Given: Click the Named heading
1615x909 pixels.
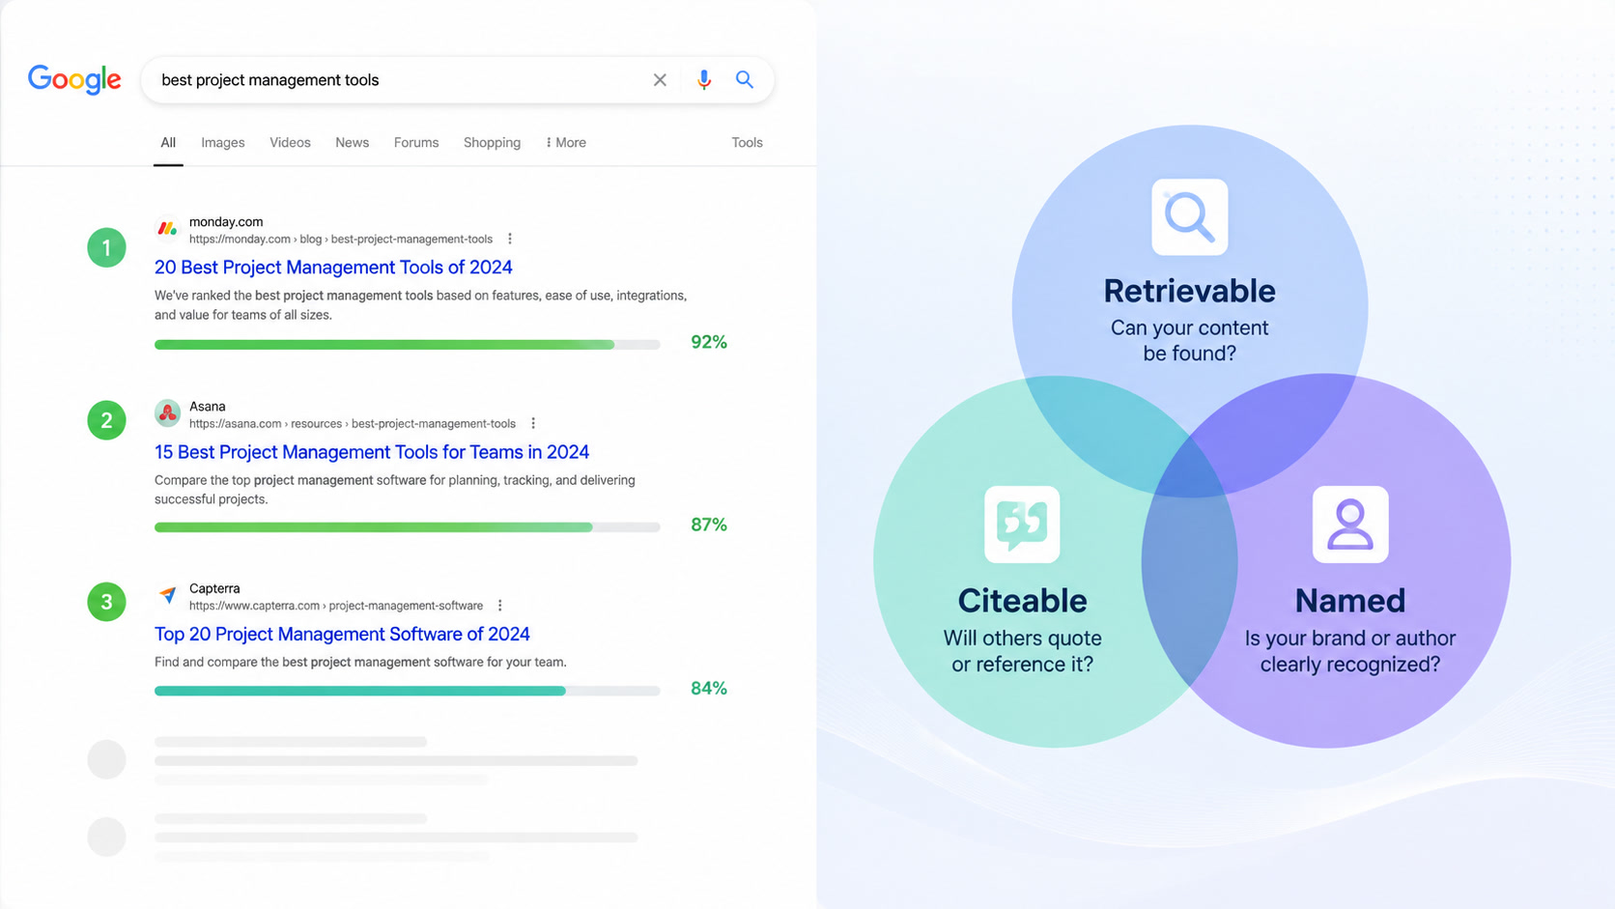Looking at the screenshot, I should tap(1350, 601).
